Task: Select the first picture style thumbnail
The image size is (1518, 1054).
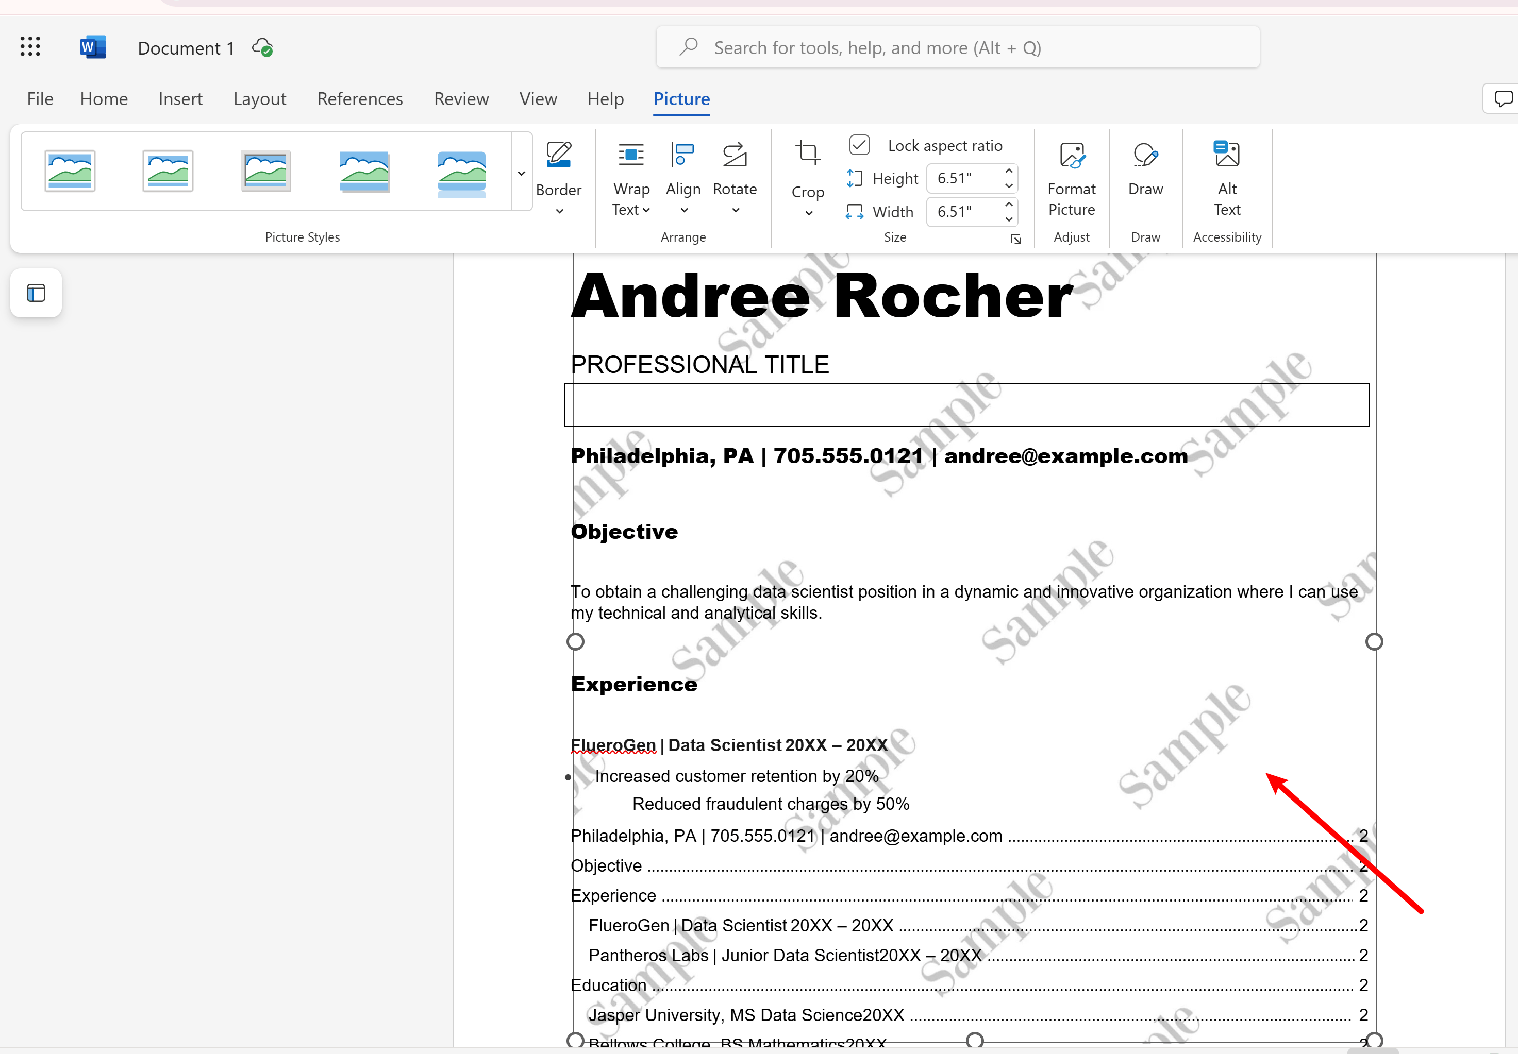Action: (70, 171)
